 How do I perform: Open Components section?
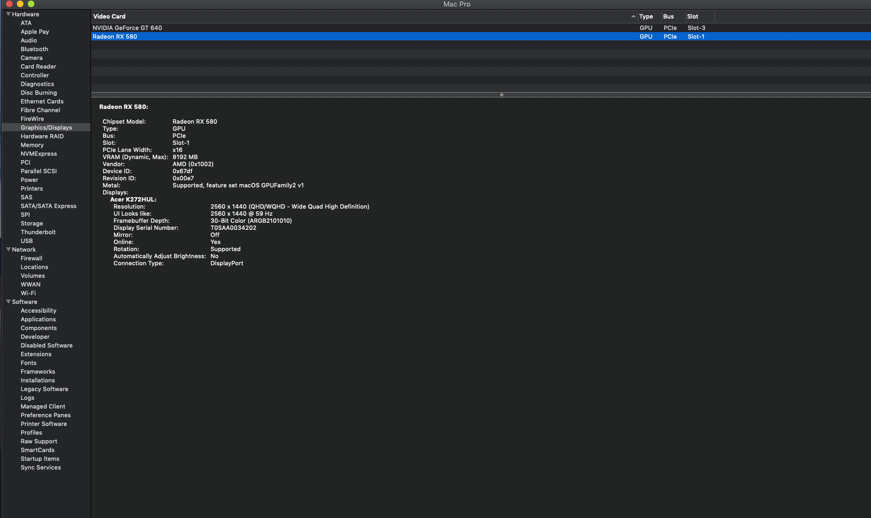pos(39,328)
